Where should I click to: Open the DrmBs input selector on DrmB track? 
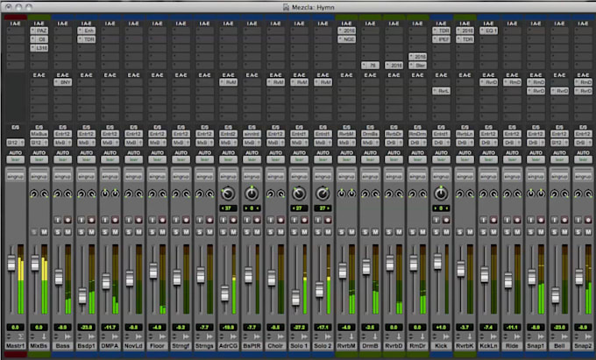click(x=370, y=134)
